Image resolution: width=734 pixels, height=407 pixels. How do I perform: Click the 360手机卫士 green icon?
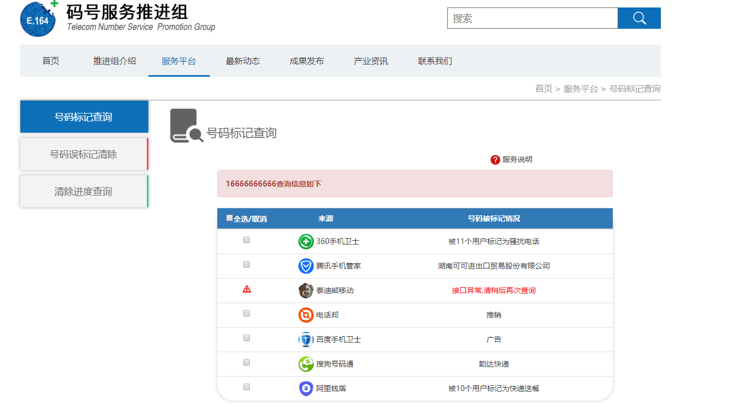pos(306,241)
